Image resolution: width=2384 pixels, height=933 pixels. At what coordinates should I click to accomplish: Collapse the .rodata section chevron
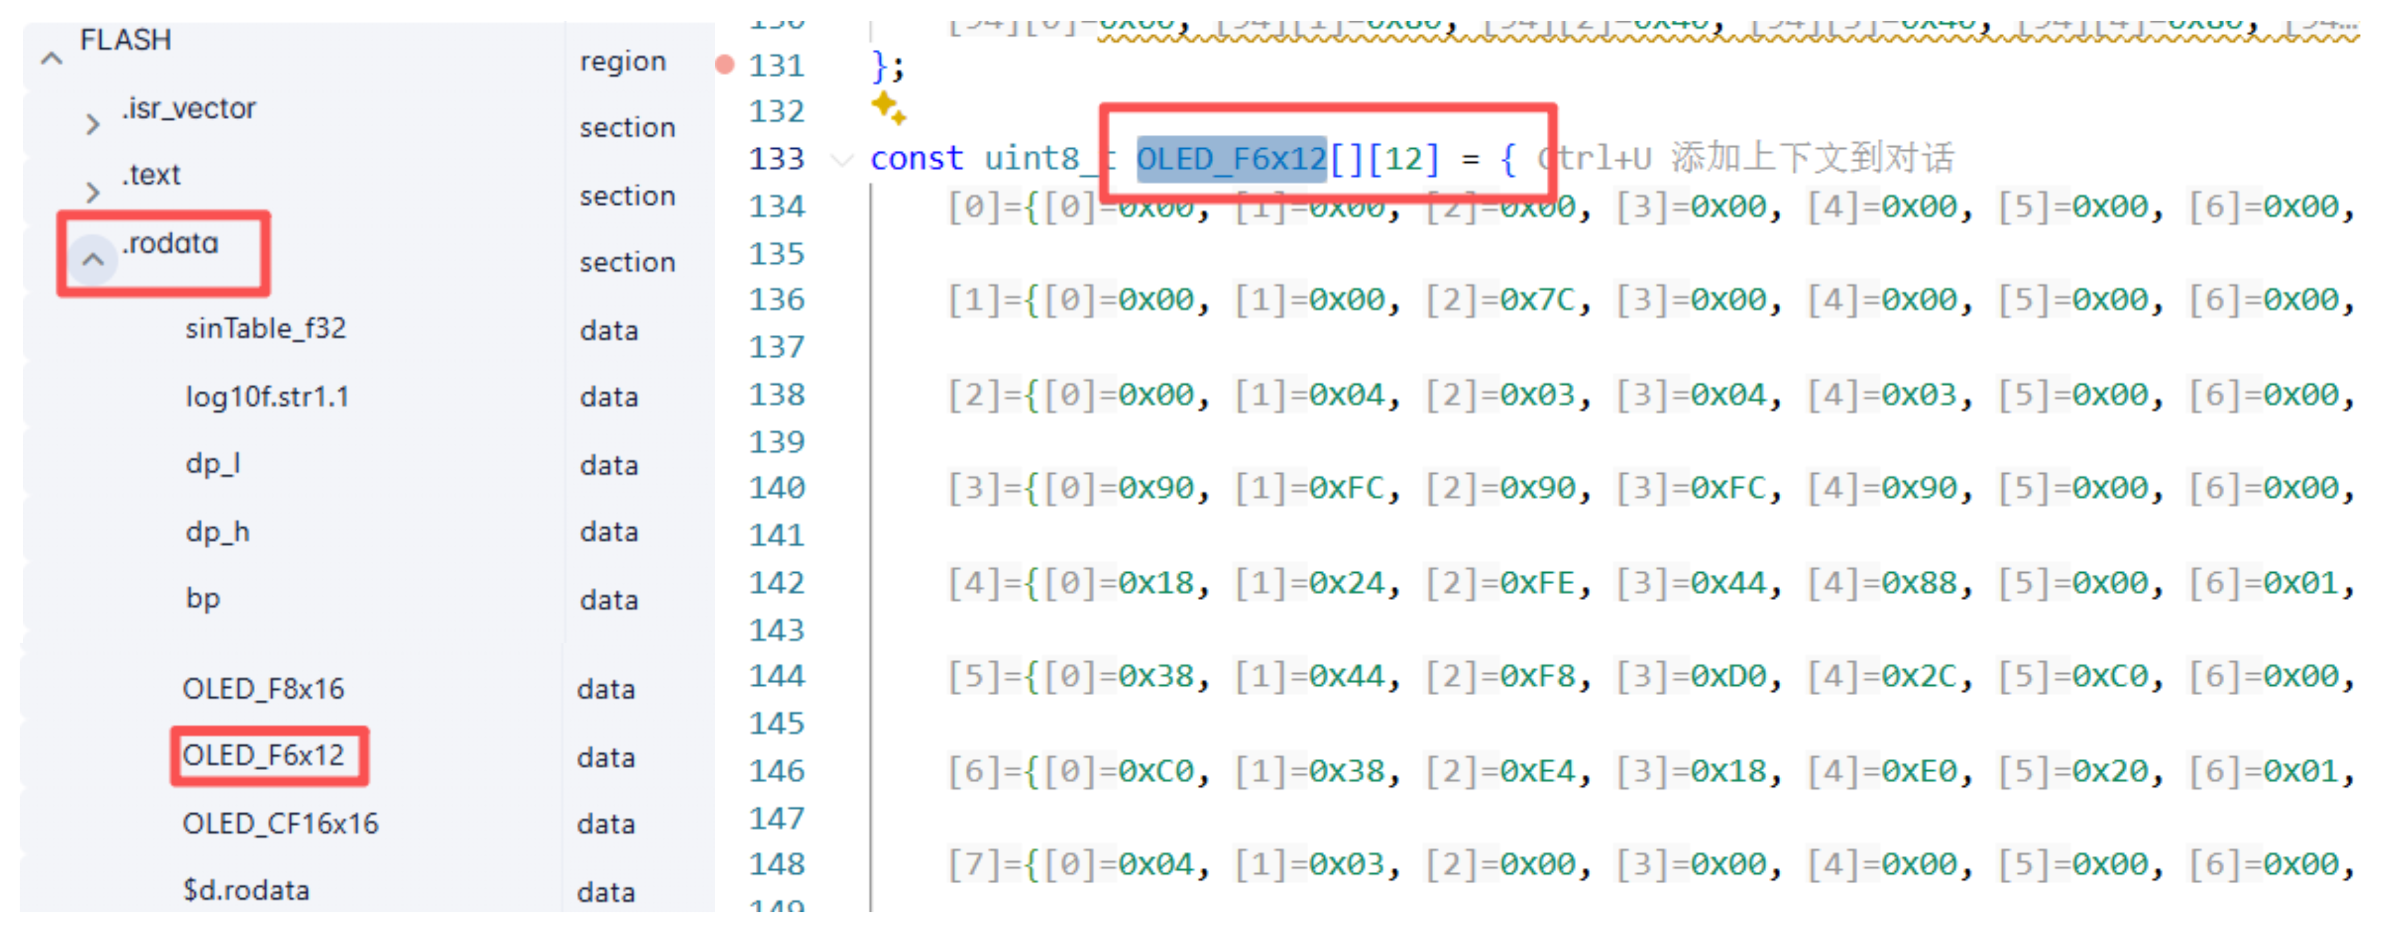tap(92, 260)
